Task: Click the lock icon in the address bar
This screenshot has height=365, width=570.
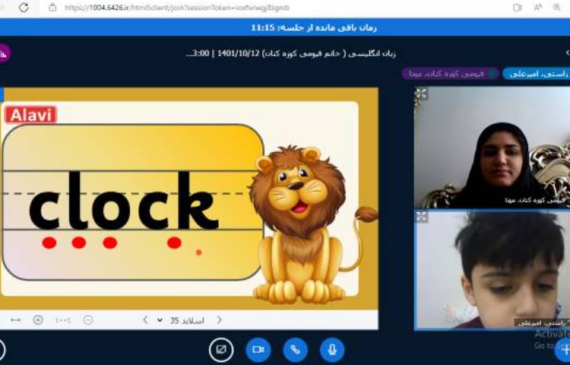Action: coord(52,8)
